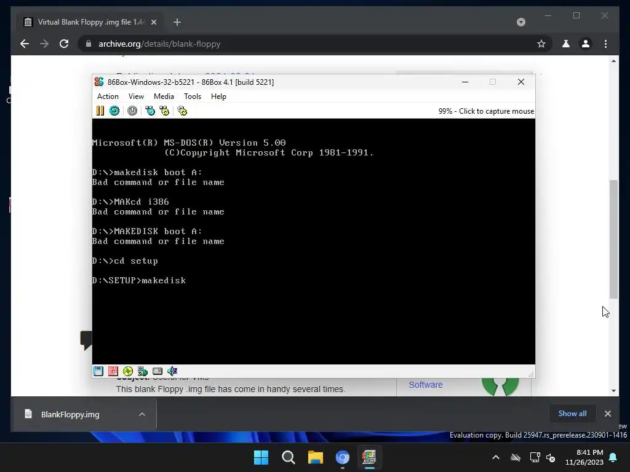
Task: Open the Chrome profile icon
Action: (x=586, y=44)
